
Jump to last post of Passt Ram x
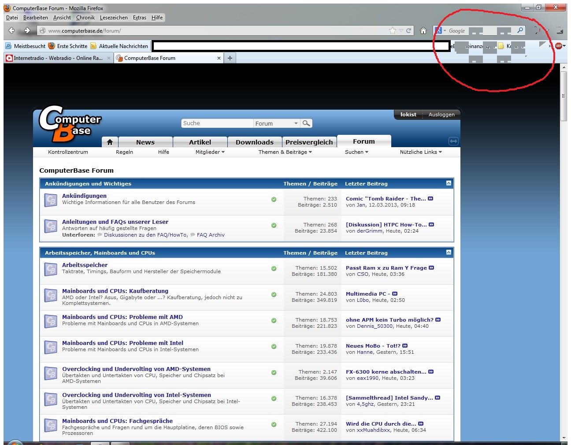tap(431, 268)
